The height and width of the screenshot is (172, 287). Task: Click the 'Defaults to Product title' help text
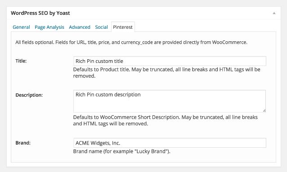tap(166, 73)
